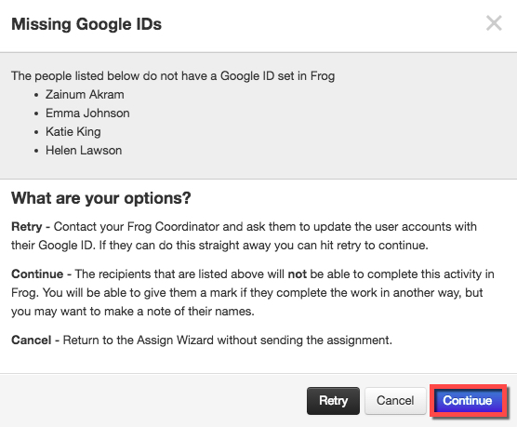Click the 'Assign Wizard' text in the Cancel description
This screenshot has height=427, width=517.
tap(175, 340)
